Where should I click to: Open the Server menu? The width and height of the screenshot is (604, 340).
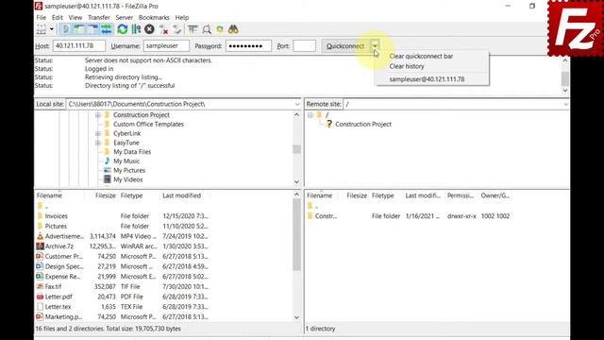tap(124, 17)
